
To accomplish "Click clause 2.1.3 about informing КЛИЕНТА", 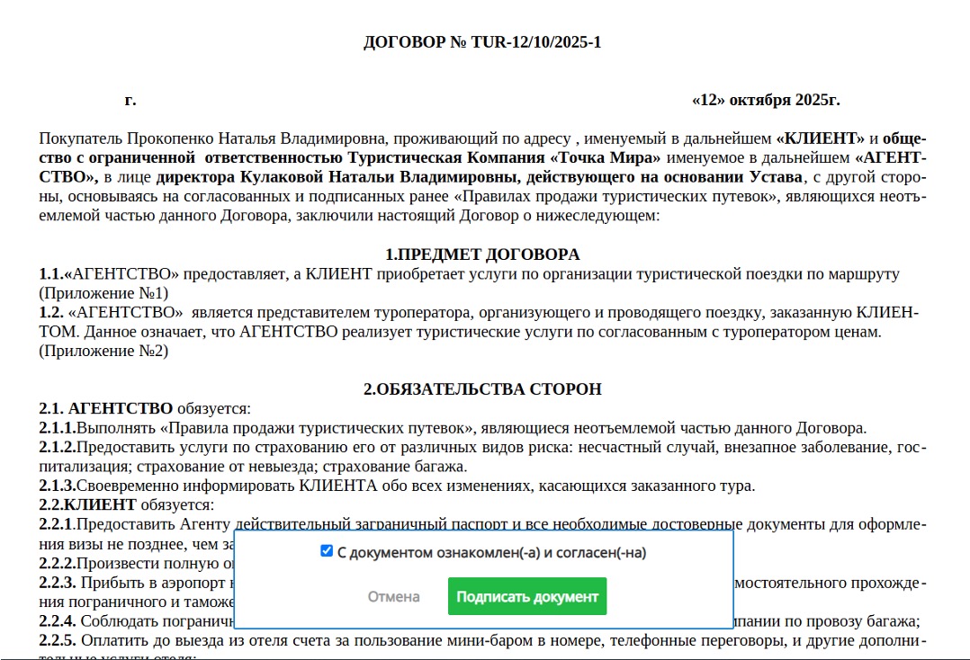I will (x=397, y=486).
